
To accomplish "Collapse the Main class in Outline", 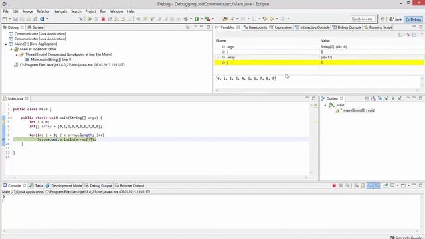I will 325,105.
